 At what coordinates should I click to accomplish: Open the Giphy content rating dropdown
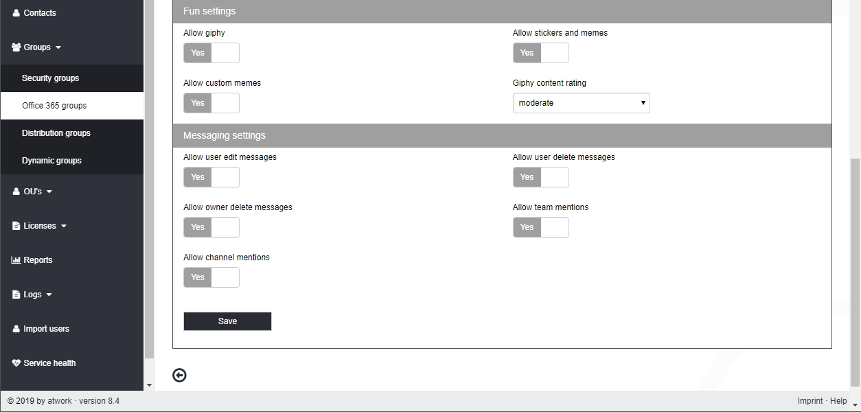coord(582,103)
